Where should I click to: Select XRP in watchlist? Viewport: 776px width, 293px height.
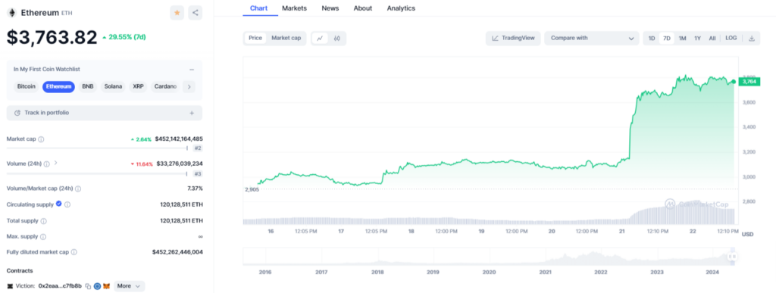point(138,86)
